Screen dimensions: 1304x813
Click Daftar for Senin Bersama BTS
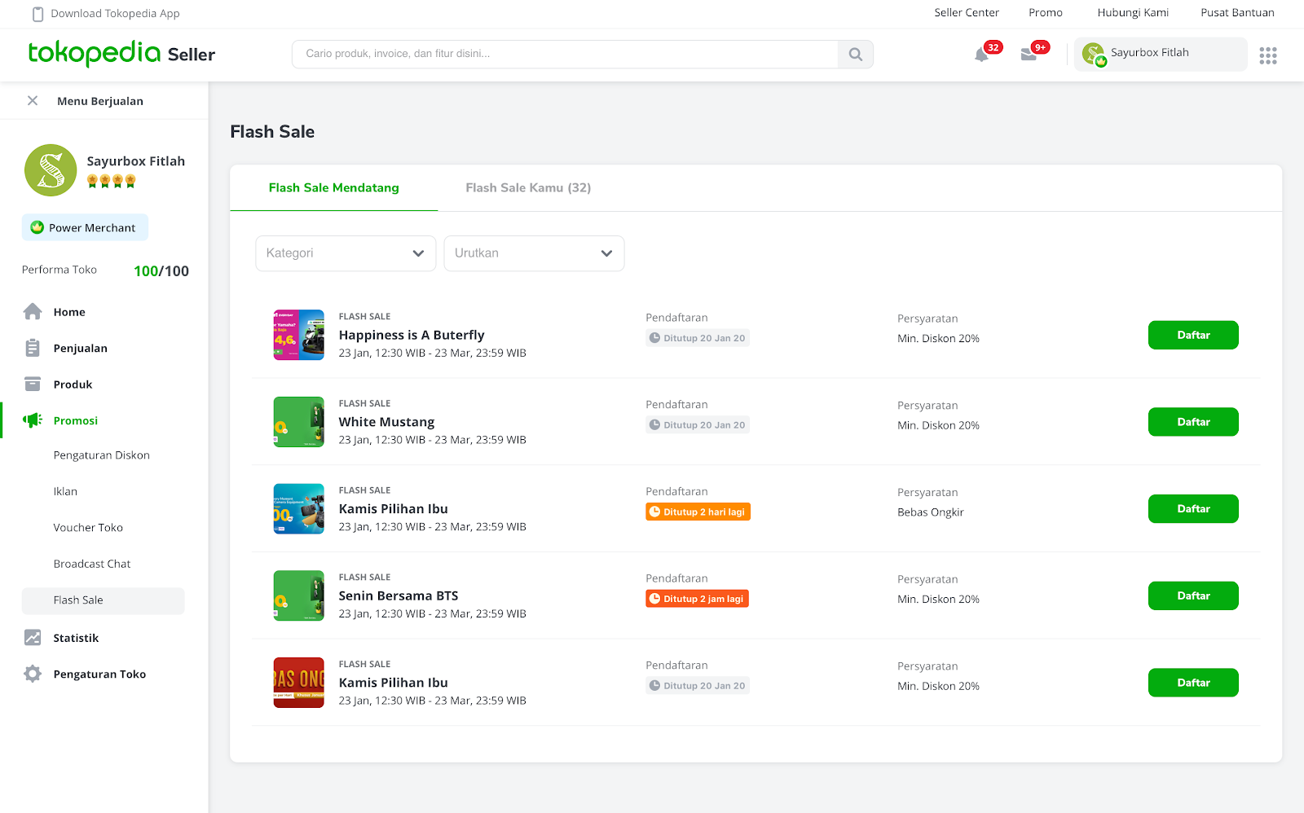pos(1192,595)
